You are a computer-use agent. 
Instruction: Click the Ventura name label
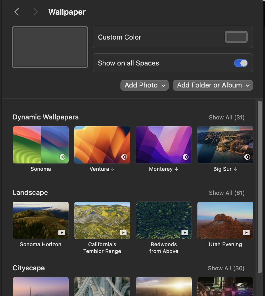[x=99, y=169]
